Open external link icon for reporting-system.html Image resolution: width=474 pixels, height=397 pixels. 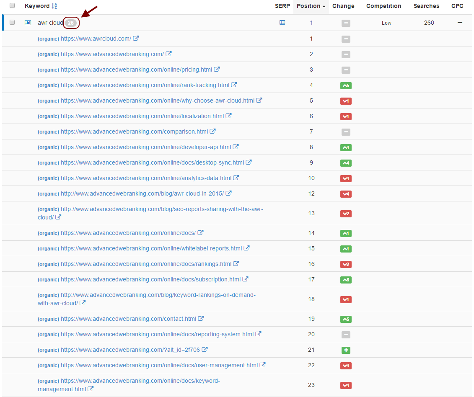pyautogui.click(x=258, y=334)
